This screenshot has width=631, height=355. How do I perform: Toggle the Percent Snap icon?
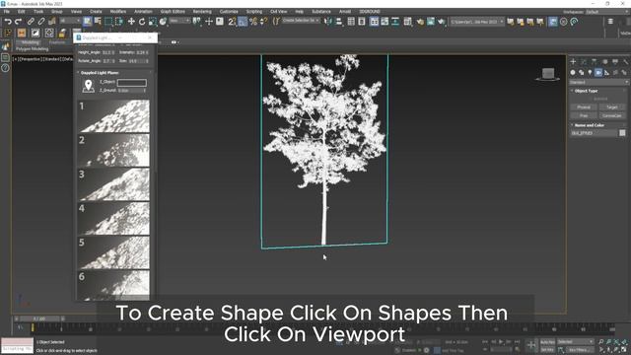253,22
